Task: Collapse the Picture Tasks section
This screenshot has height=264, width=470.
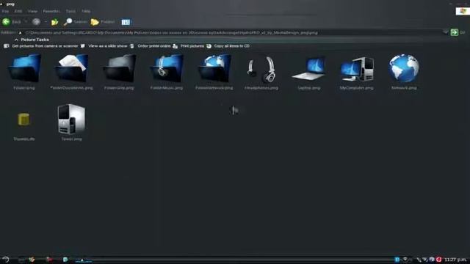Action: click(16, 40)
